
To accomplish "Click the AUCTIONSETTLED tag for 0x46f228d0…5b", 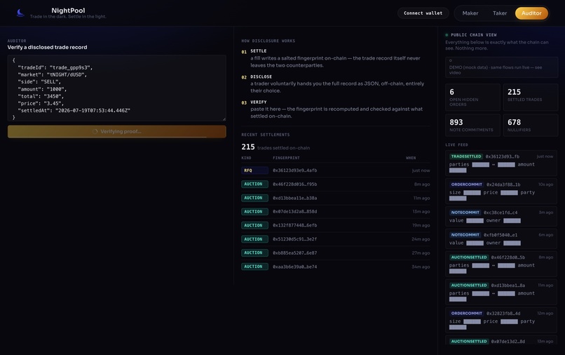I will [x=469, y=257].
